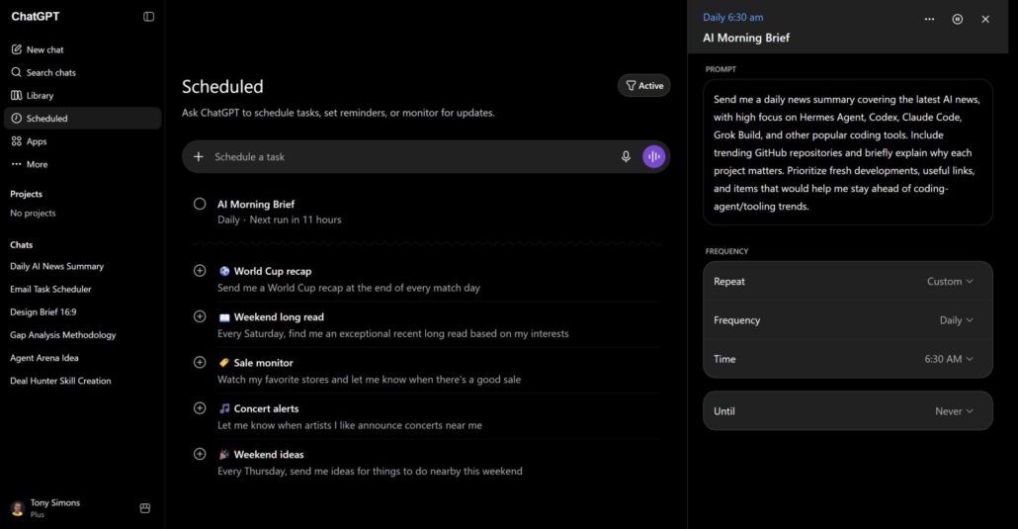The height and width of the screenshot is (529, 1018).
Task: Click the Daily 6:30 am schedule link
Action: (x=733, y=18)
